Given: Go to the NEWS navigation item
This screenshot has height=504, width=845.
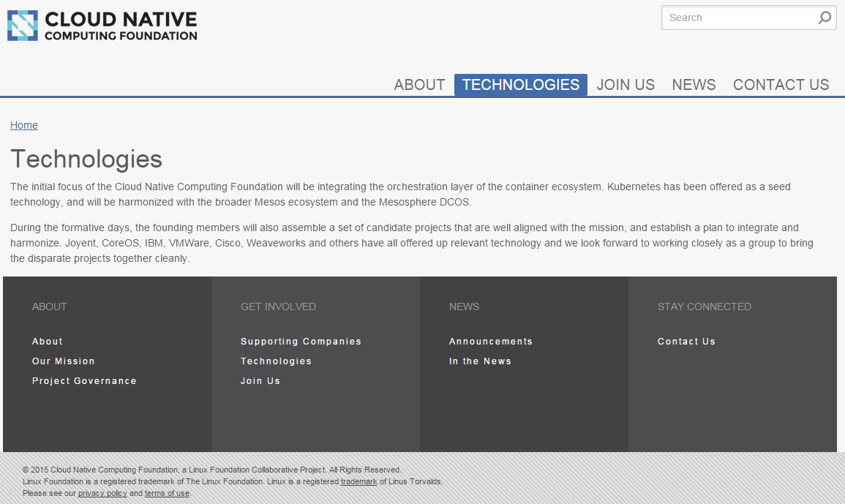Looking at the screenshot, I should [694, 85].
